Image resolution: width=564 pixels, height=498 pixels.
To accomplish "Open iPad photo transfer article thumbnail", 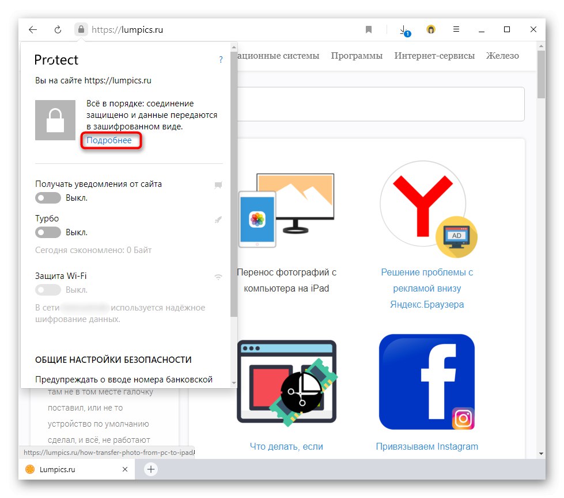I will 287,210.
